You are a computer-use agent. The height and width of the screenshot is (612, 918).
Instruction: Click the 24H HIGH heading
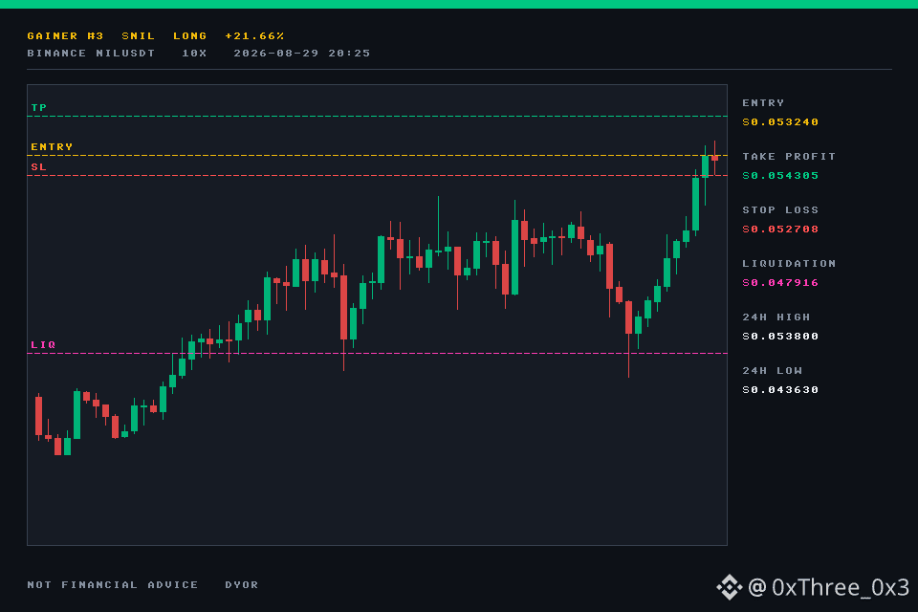tap(776, 317)
